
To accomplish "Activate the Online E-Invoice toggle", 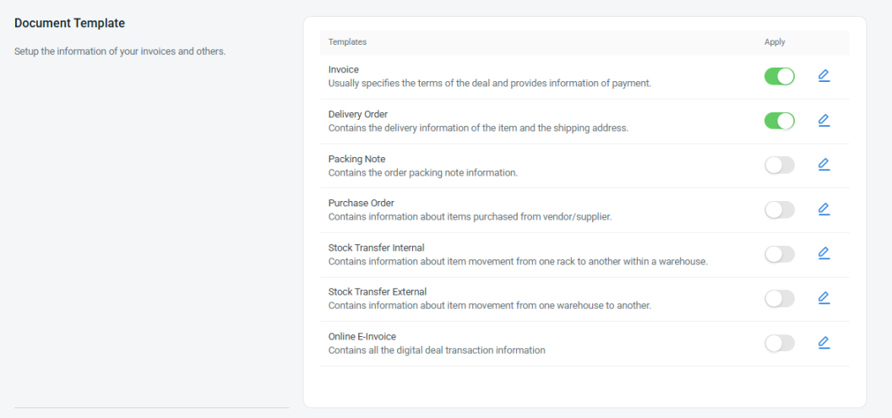I will (779, 343).
